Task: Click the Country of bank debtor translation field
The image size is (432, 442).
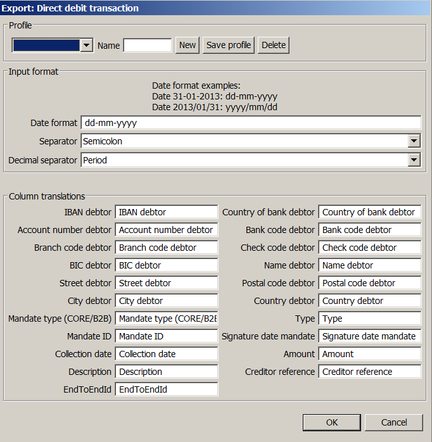Action: pyautogui.click(x=370, y=212)
